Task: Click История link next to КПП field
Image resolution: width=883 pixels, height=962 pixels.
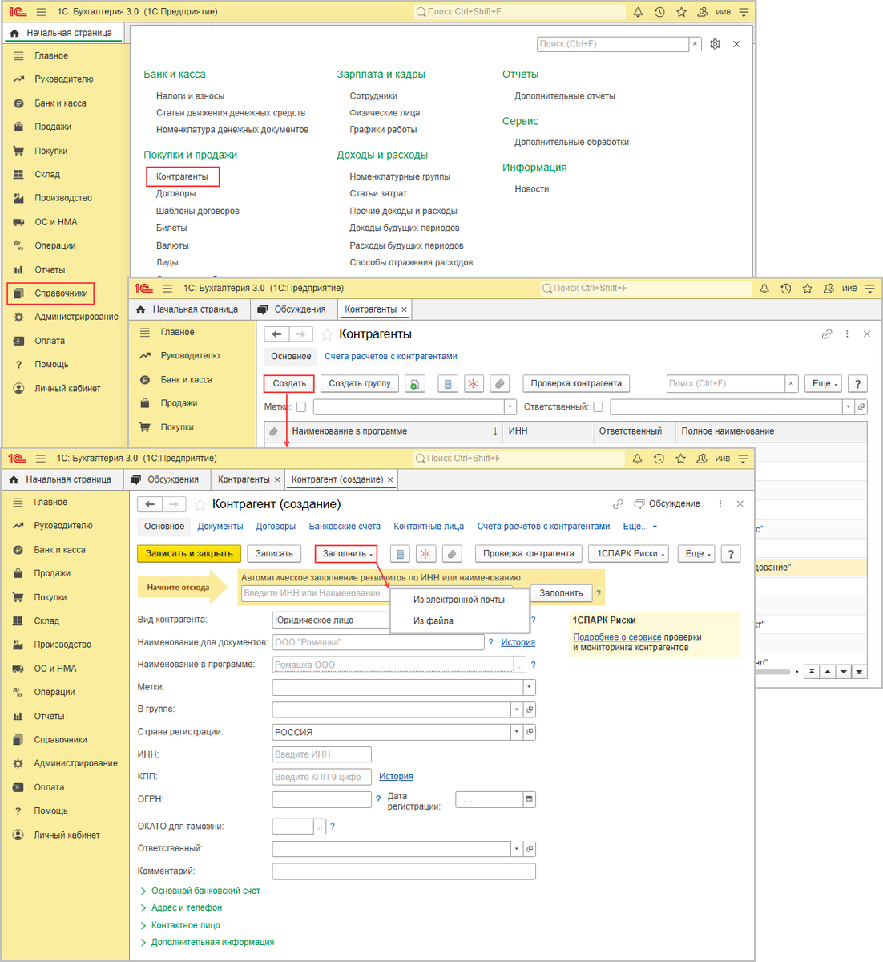Action: click(x=396, y=777)
